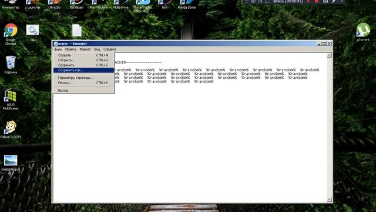Open Panda Dome desktop shortcut
The image size is (376, 212).
pyautogui.click(x=187, y=5)
